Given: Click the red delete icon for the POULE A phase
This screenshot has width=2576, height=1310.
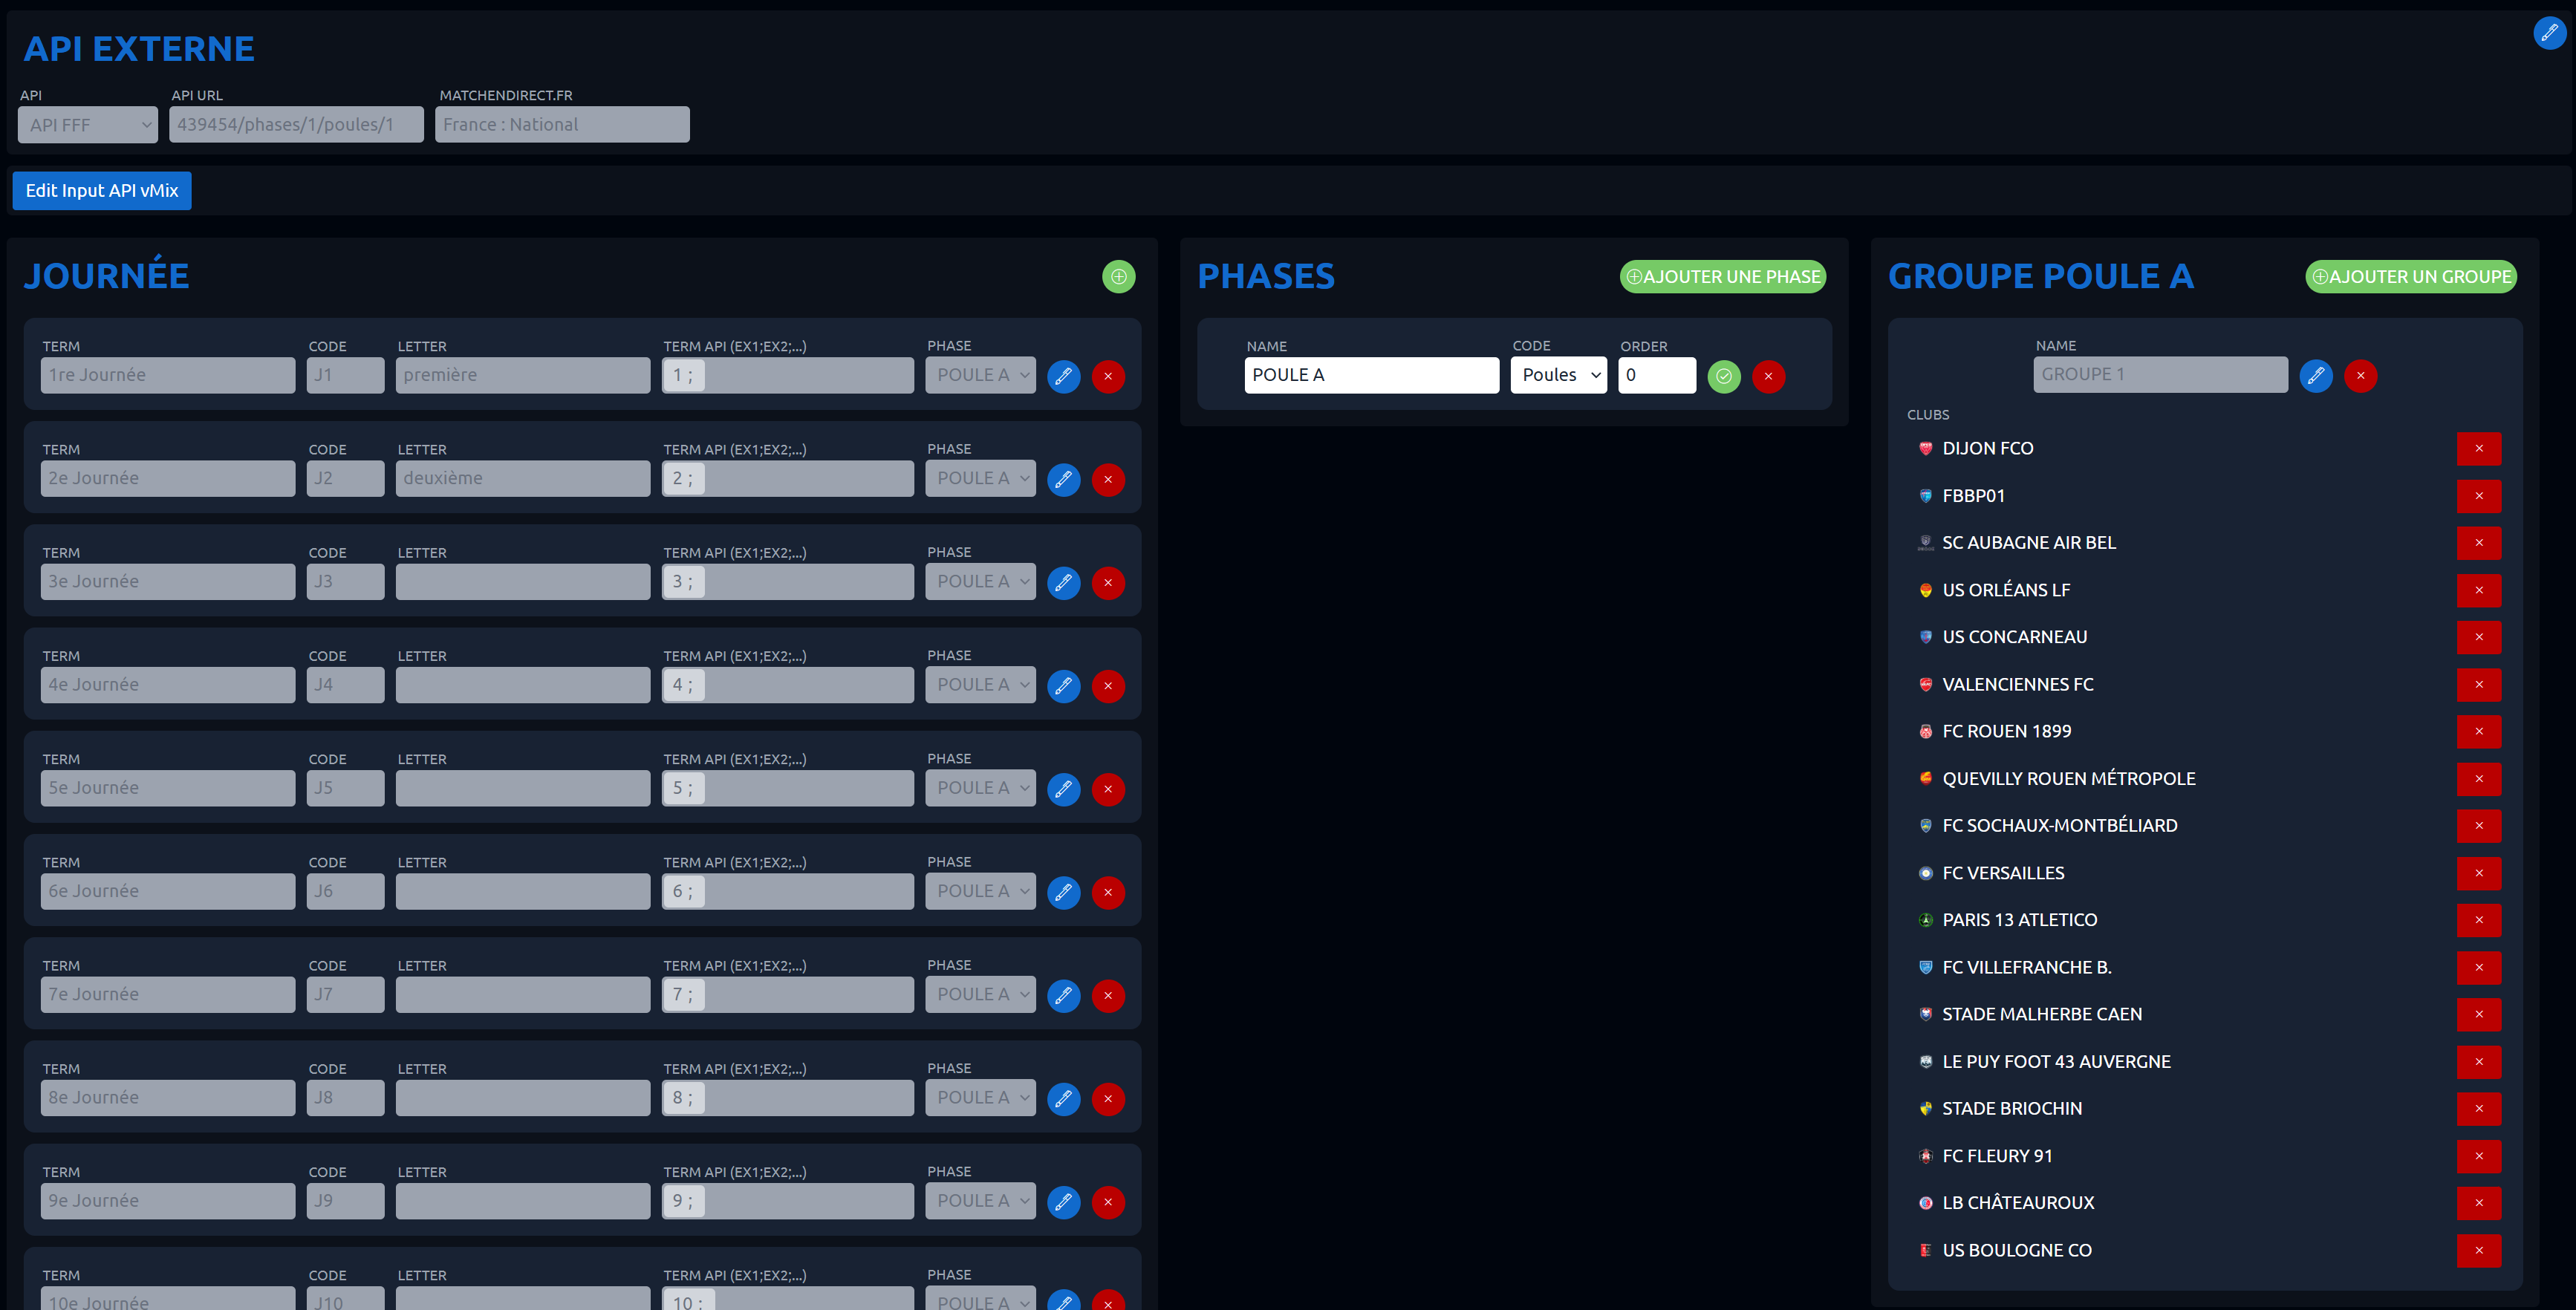Looking at the screenshot, I should pyautogui.click(x=1768, y=376).
